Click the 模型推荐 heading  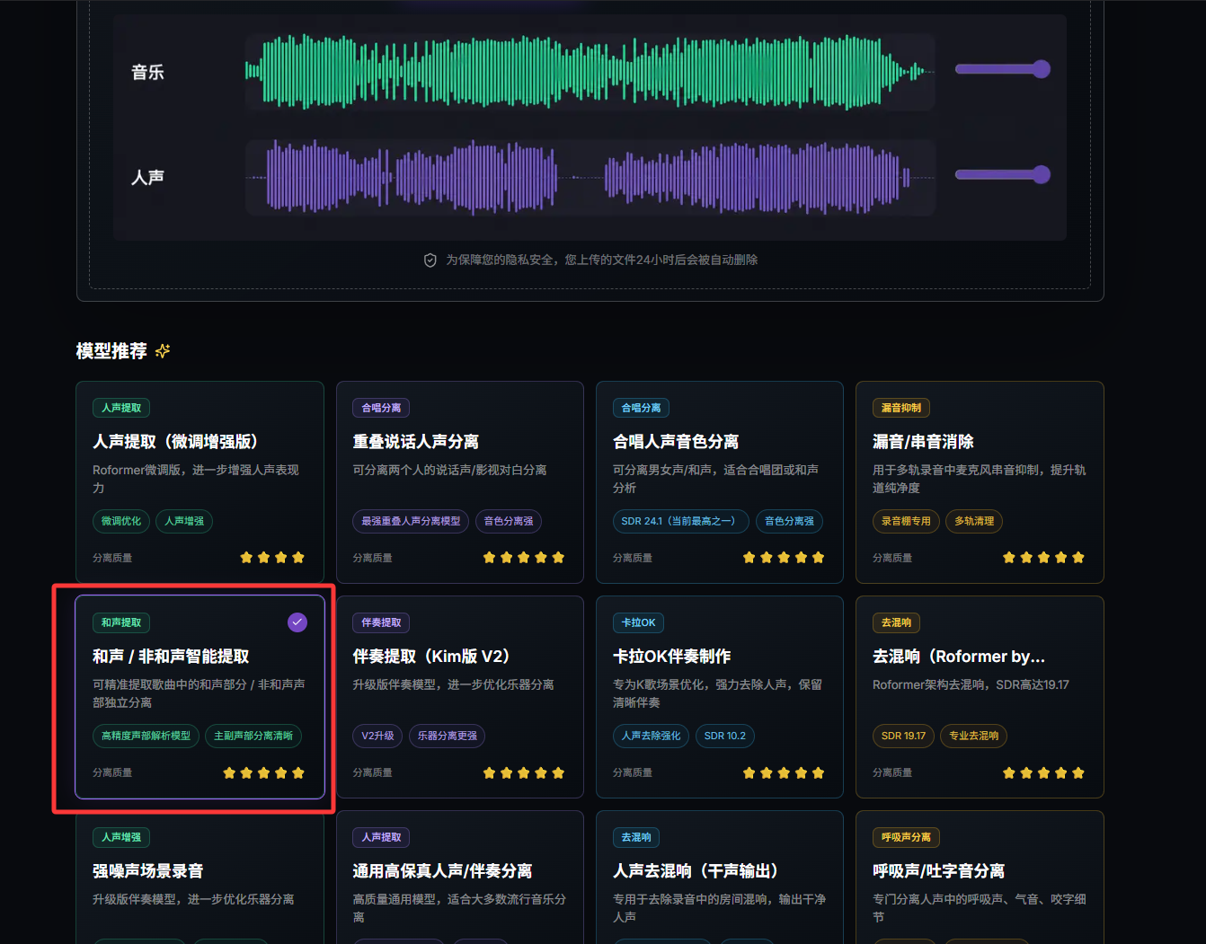tap(111, 351)
